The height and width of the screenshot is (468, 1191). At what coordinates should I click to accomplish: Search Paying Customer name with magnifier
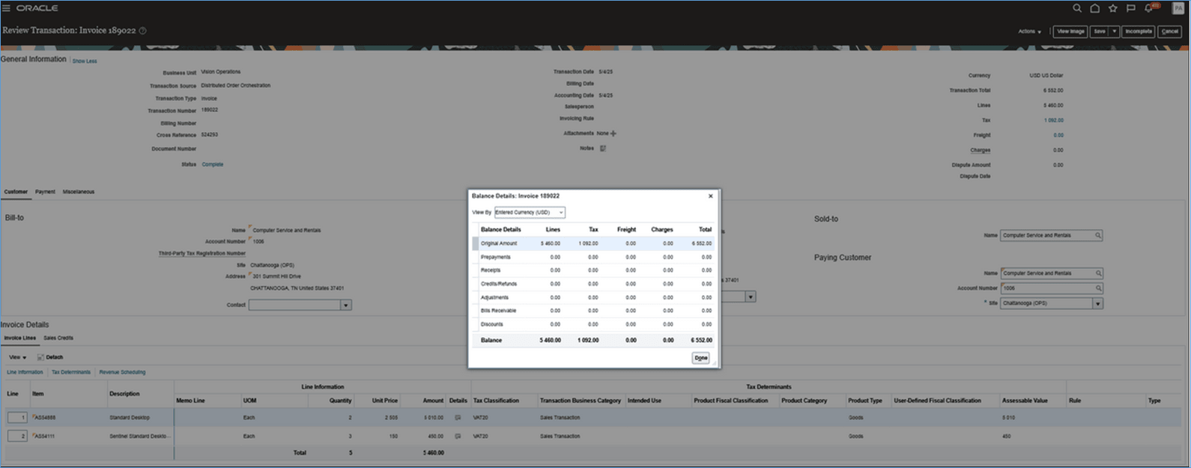click(1098, 273)
